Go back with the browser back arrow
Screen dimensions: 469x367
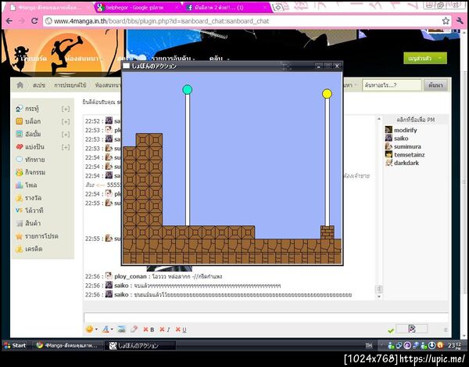click(9, 21)
